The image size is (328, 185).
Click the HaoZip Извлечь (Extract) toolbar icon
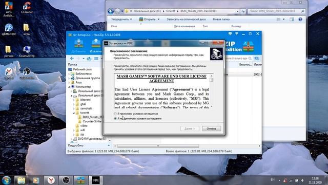point(96,46)
